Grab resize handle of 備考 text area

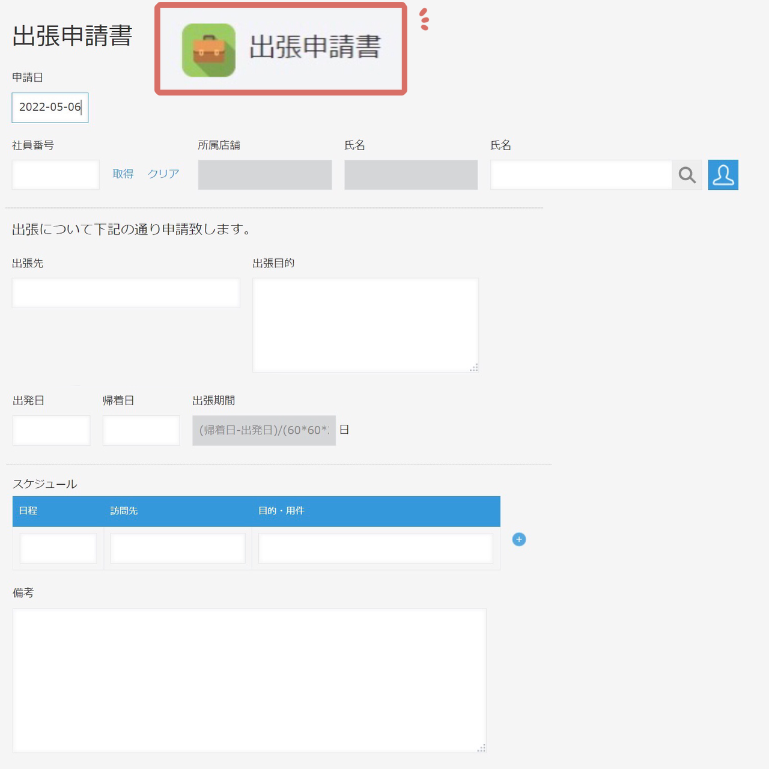pyautogui.click(x=482, y=748)
